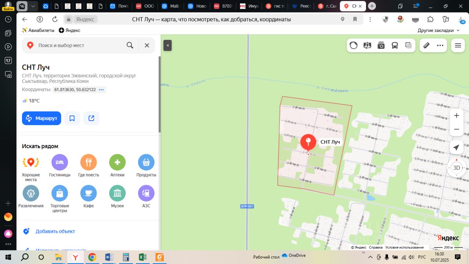This screenshot has height=264, width=469.
Task: Open the map toolbar three-dots menu
Action: 440,45
